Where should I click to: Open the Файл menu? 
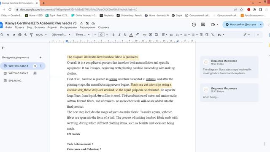[x=8, y=27]
